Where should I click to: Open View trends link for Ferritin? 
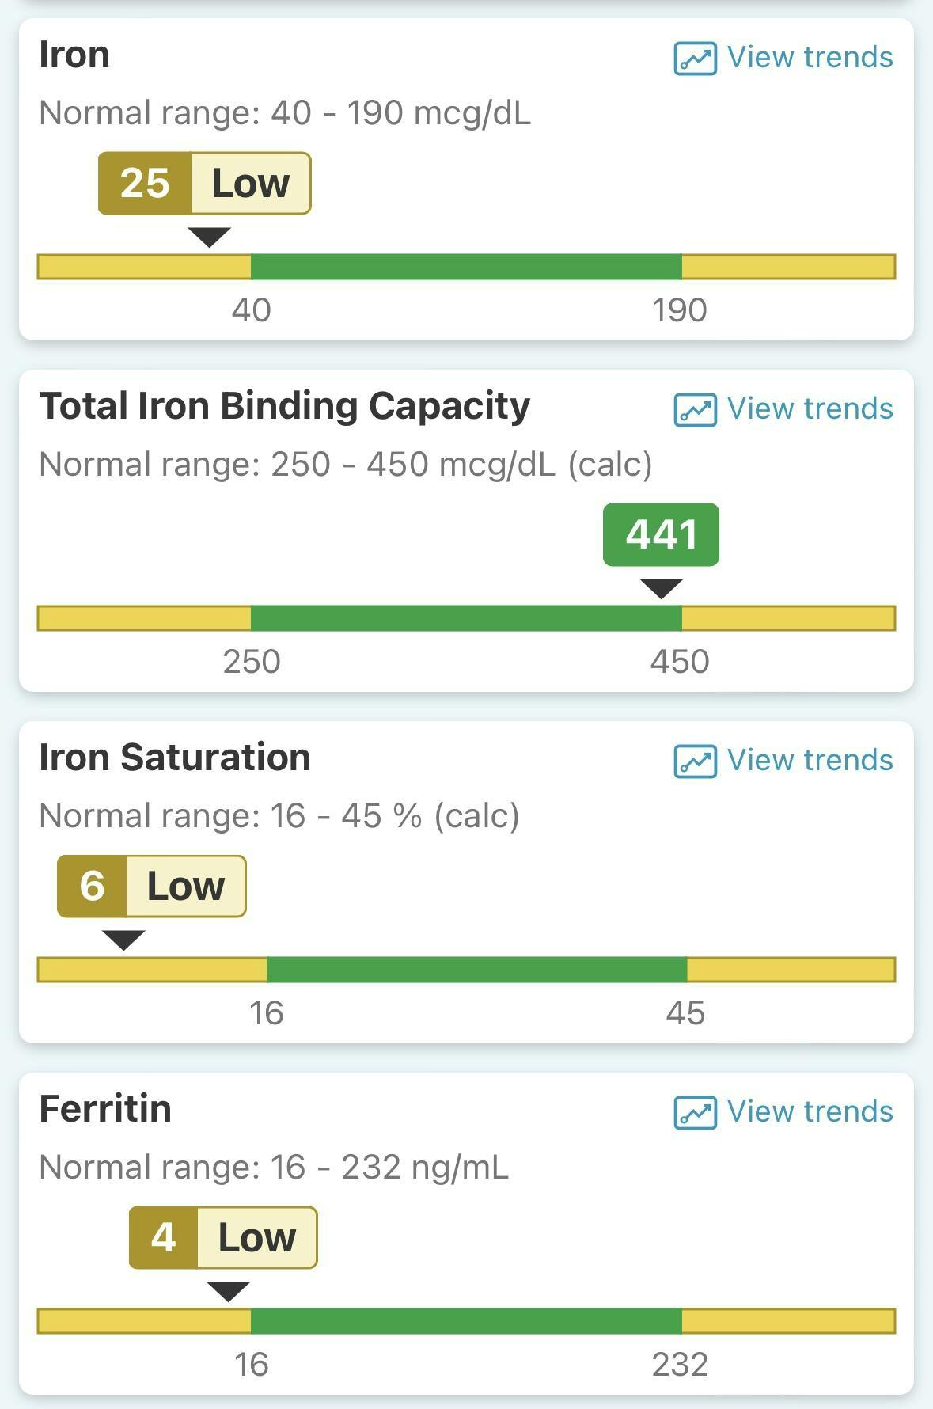click(810, 1112)
